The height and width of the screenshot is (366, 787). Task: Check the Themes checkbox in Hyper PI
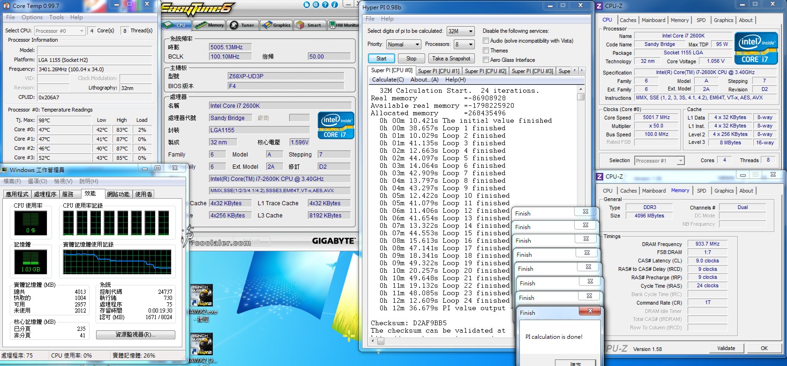[x=486, y=50]
